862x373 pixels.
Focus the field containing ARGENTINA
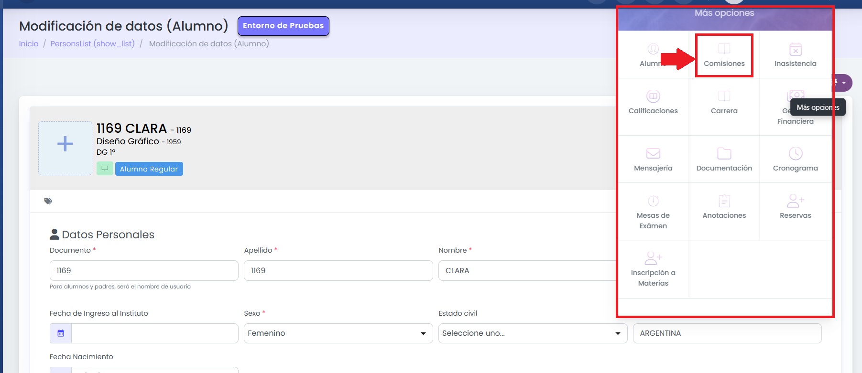click(x=727, y=333)
